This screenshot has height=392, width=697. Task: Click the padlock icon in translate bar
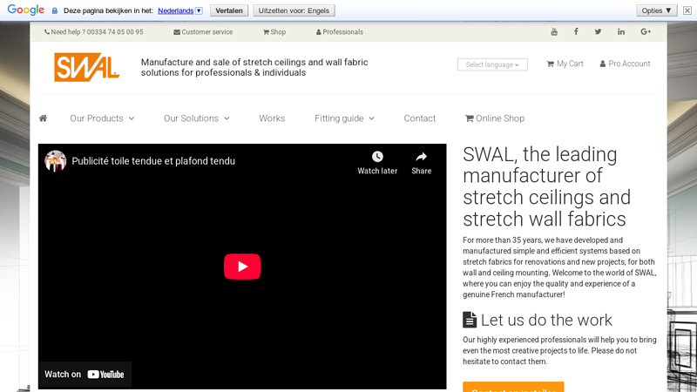(x=55, y=10)
